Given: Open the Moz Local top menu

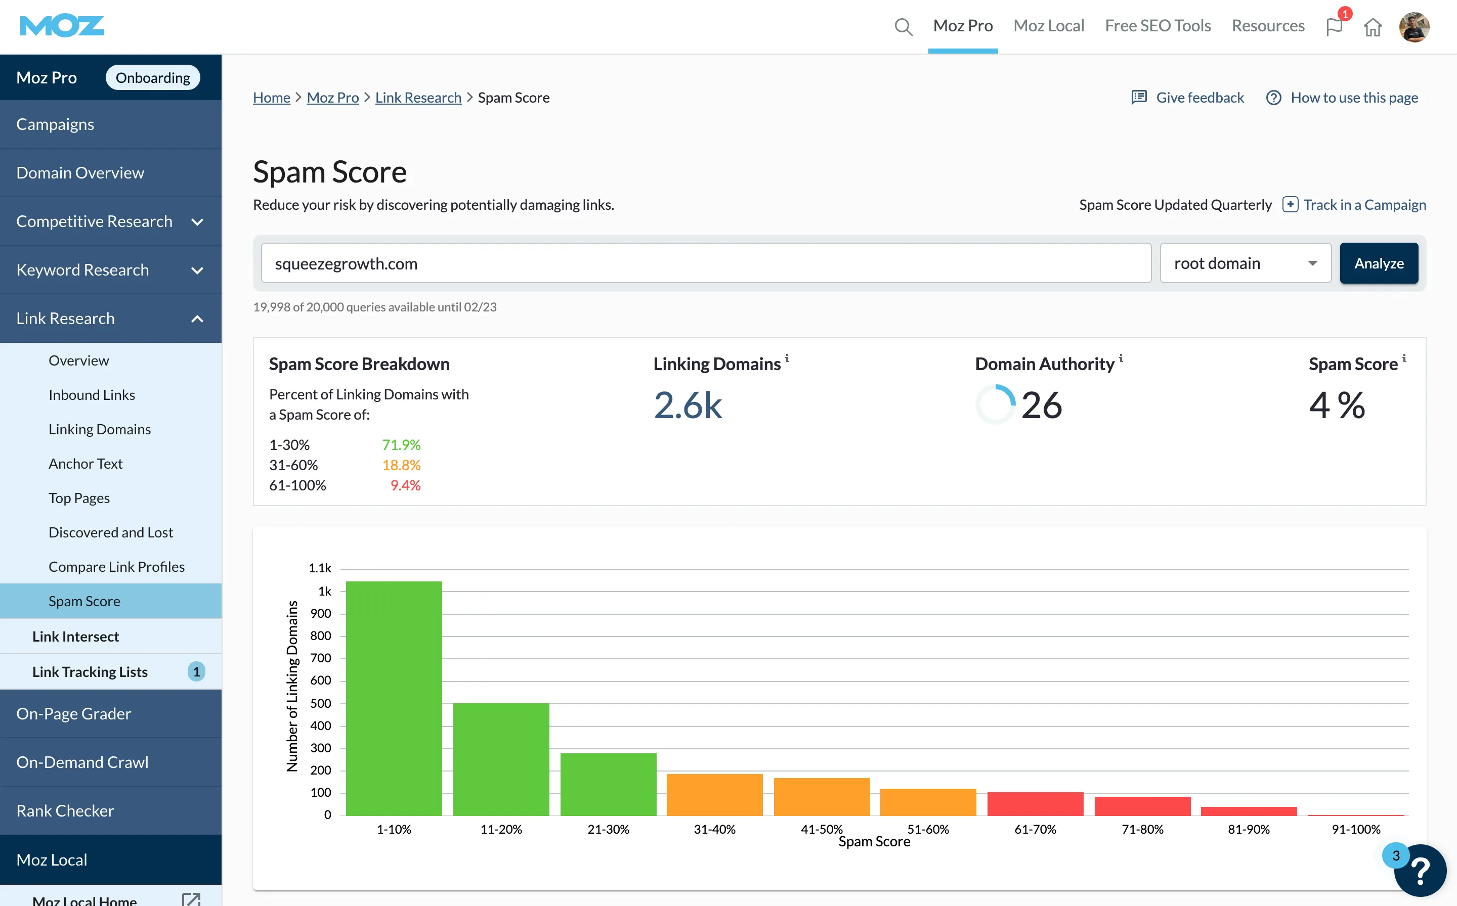Looking at the screenshot, I should 1049,26.
